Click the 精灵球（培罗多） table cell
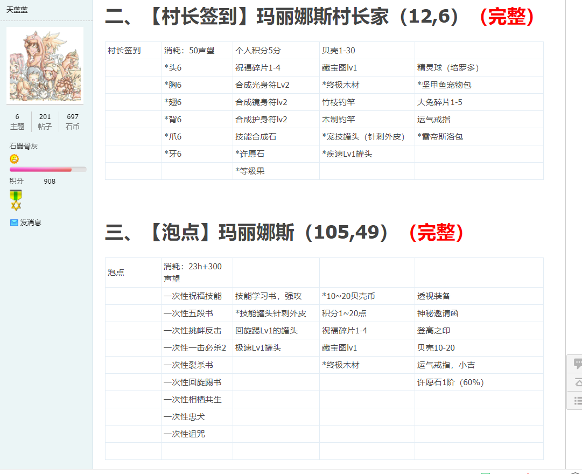 coord(448,68)
